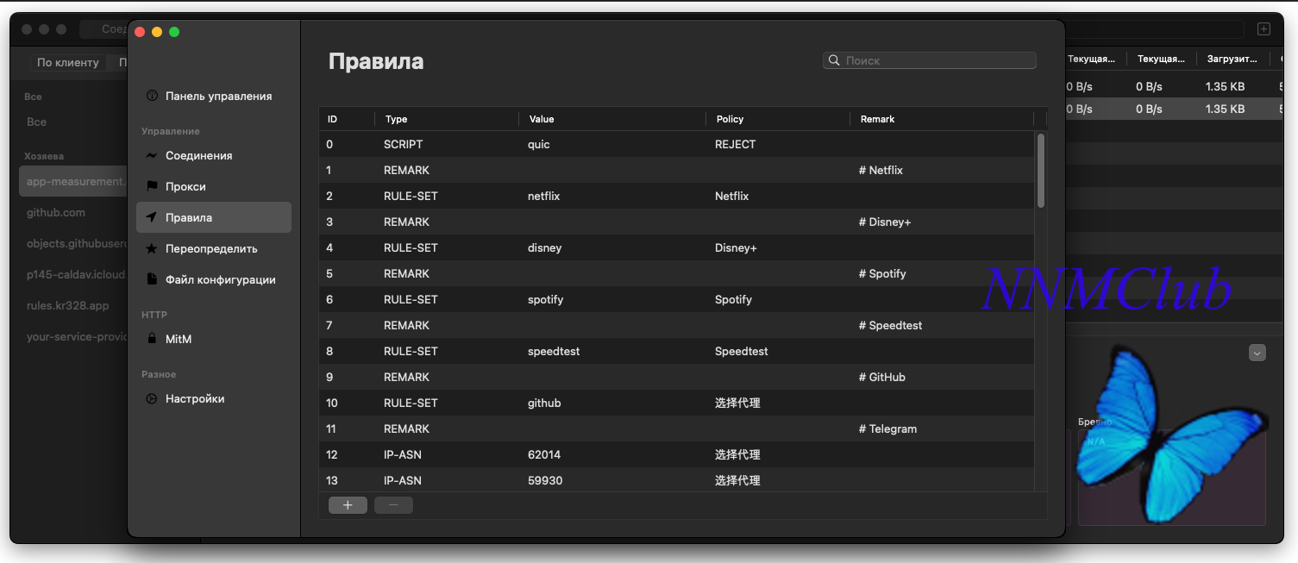Click the Переопределить star icon
Viewport: 1298px width, 563px height.
[152, 248]
